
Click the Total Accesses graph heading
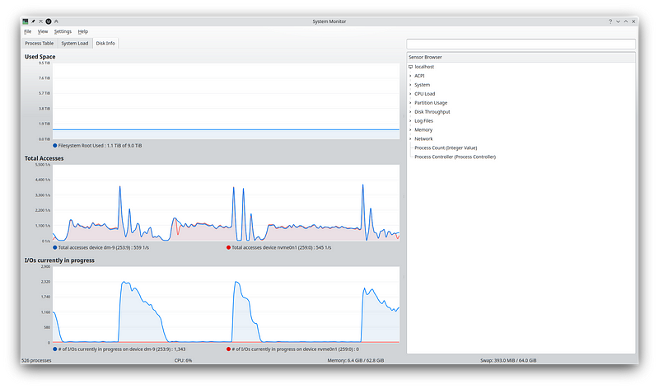click(44, 158)
